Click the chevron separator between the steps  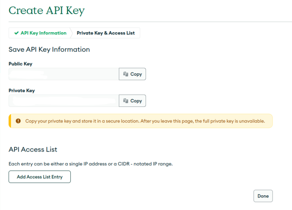point(71,33)
